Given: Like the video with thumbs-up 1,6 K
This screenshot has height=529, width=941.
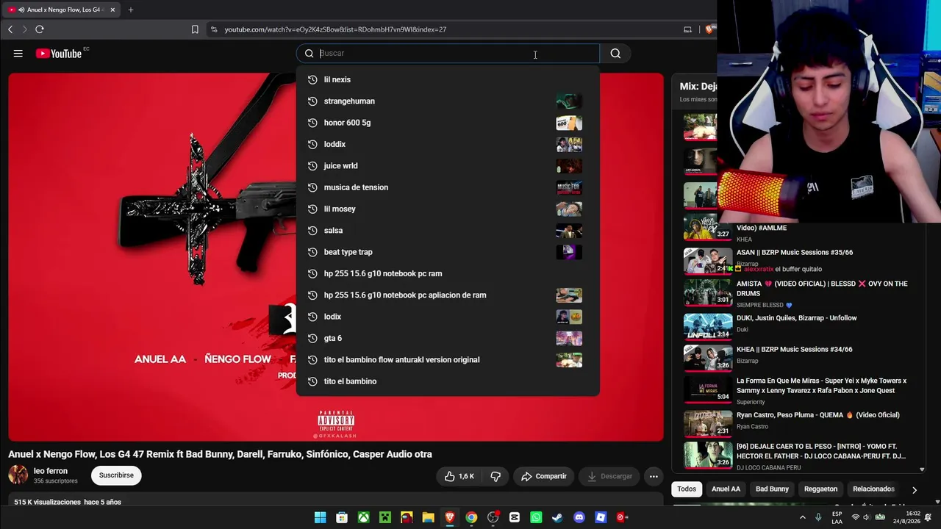Looking at the screenshot, I should coord(459,476).
